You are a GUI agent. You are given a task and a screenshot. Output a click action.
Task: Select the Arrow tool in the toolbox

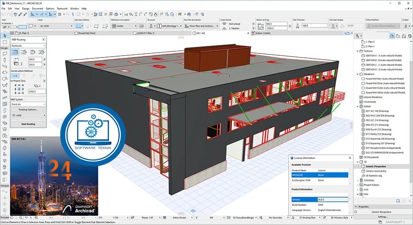[5, 36]
